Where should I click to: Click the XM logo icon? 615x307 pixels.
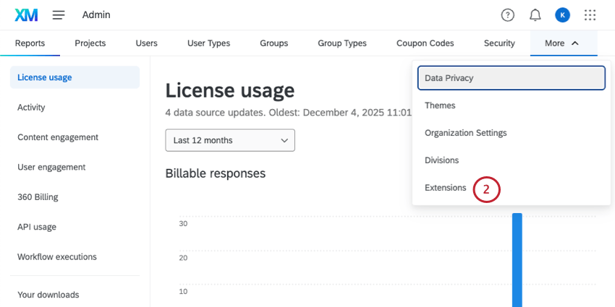(26, 14)
